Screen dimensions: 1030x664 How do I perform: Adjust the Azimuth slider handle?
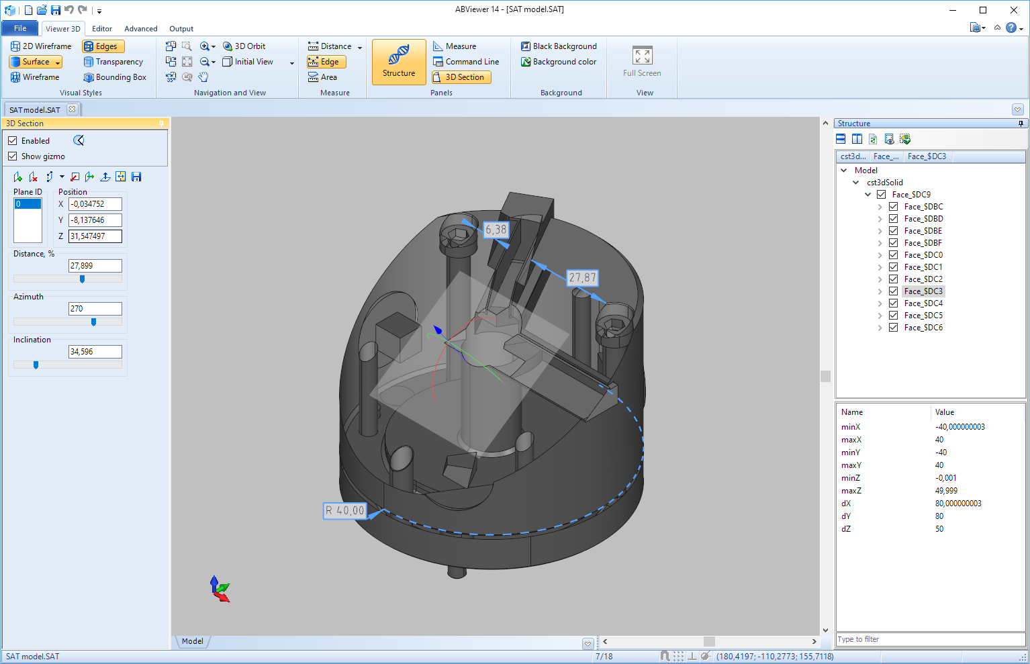coord(93,322)
